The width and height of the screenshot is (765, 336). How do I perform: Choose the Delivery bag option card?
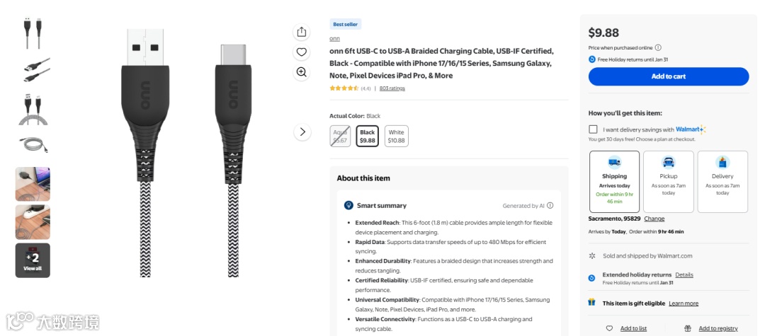(x=722, y=181)
